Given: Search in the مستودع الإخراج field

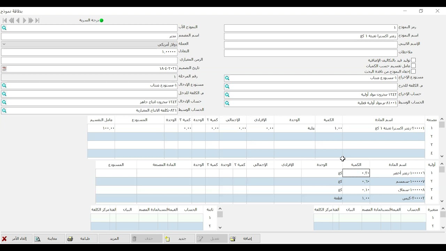Looking at the screenshot, I should [x=227, y=78].
